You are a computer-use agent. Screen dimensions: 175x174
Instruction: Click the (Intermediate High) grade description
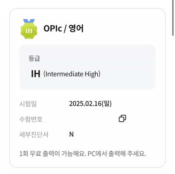(x=72, y=74)
